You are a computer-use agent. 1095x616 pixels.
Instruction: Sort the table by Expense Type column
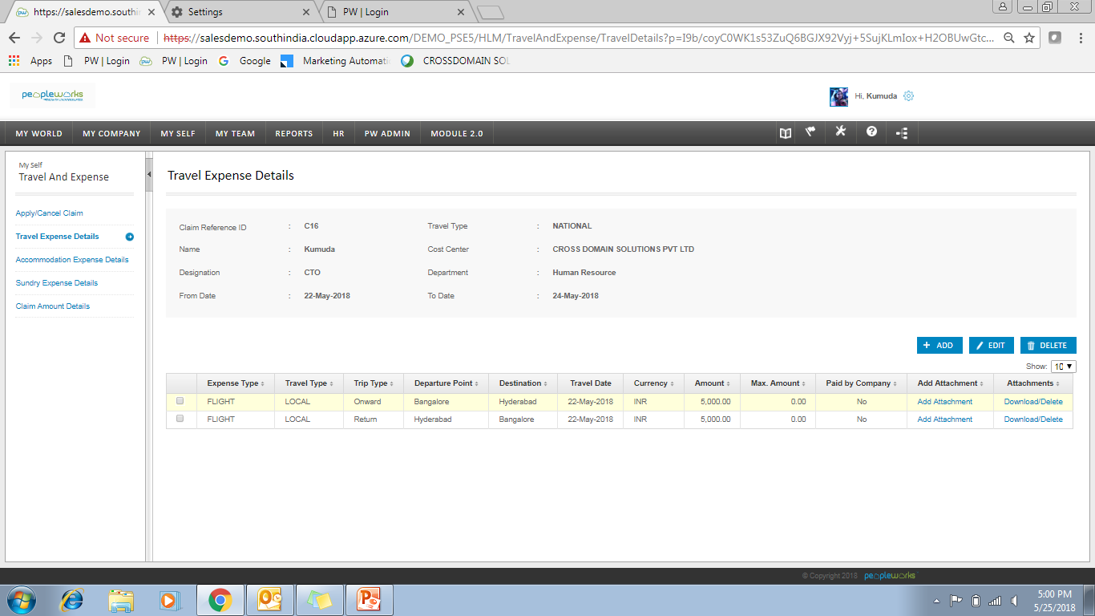click(x=236, y=383)
